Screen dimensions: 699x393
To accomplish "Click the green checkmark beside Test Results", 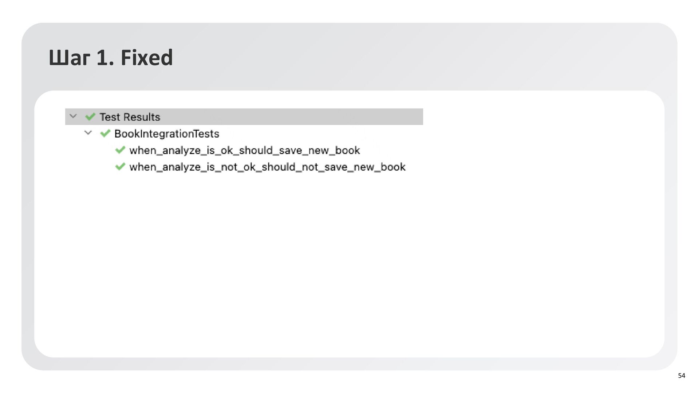I will (x=90, y=117).
